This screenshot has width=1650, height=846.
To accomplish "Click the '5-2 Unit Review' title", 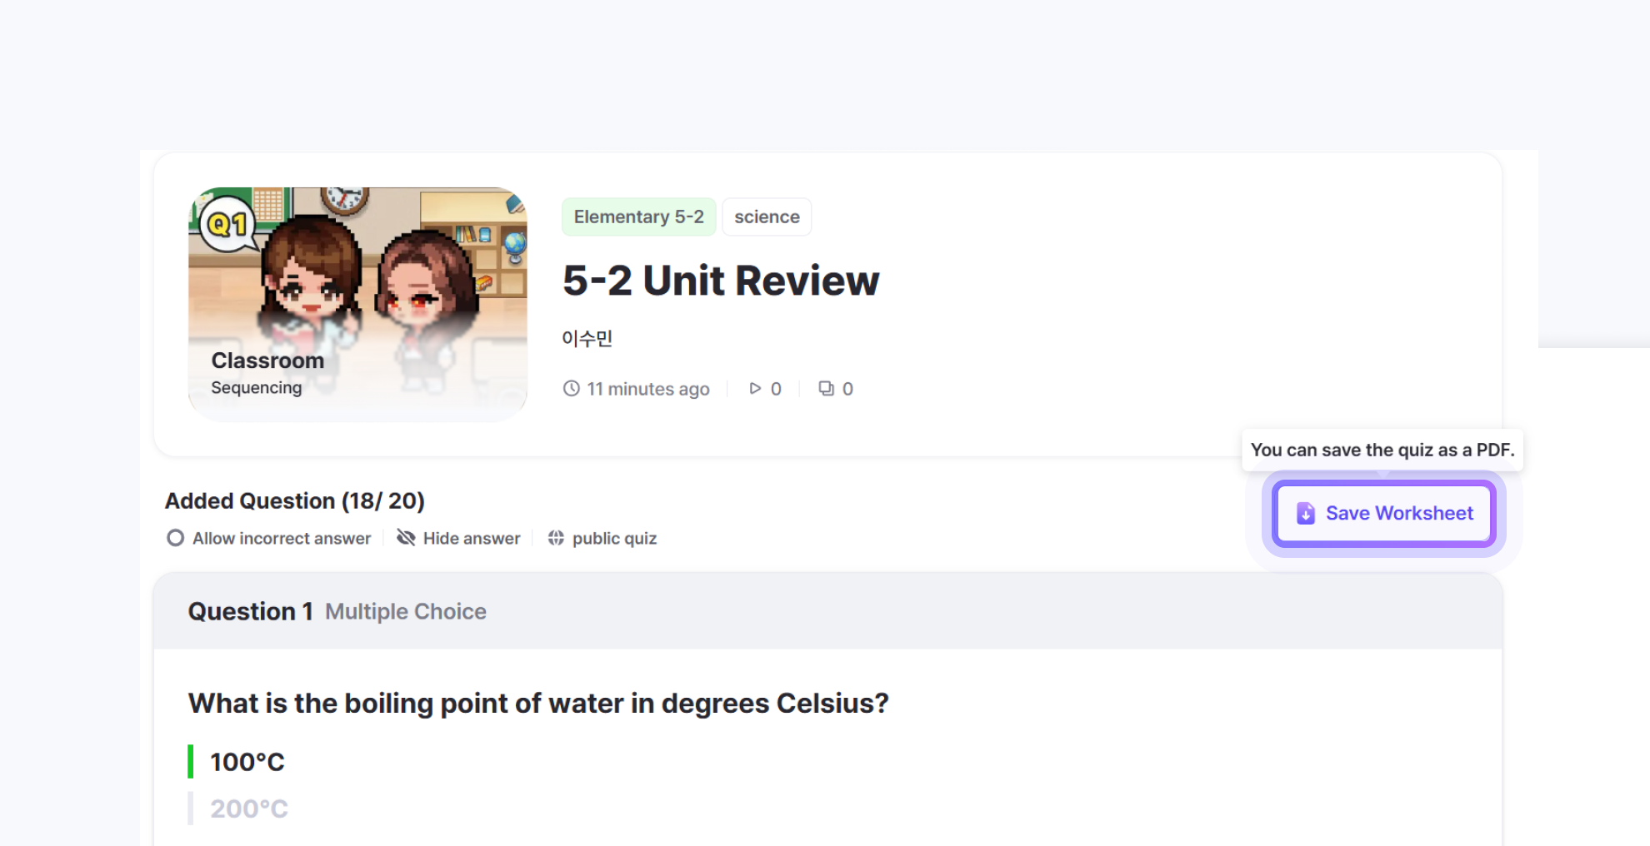I will 721,281.
